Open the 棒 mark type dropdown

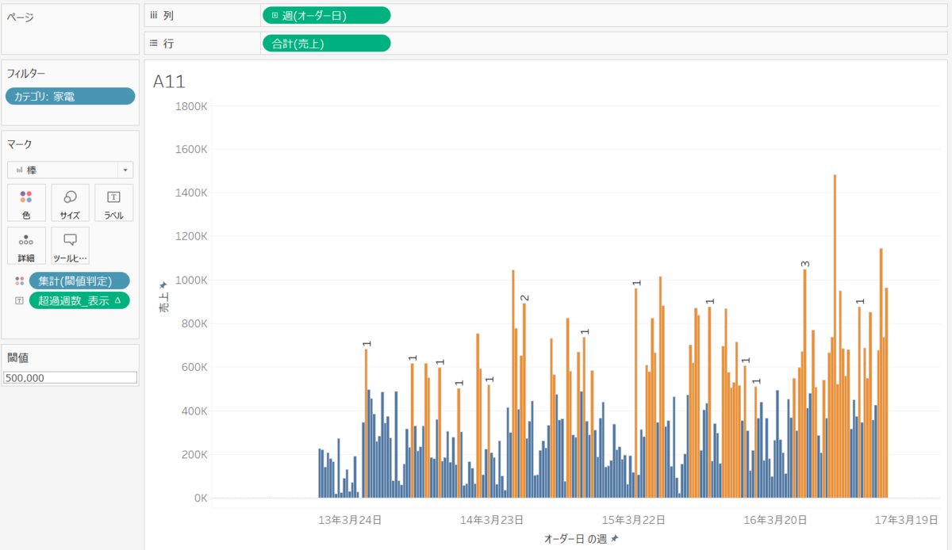tap(70, 170)
